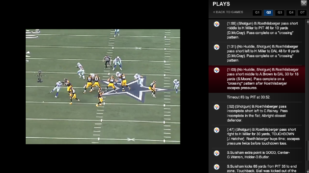Click Steelers logo beside :52 play

217,107
